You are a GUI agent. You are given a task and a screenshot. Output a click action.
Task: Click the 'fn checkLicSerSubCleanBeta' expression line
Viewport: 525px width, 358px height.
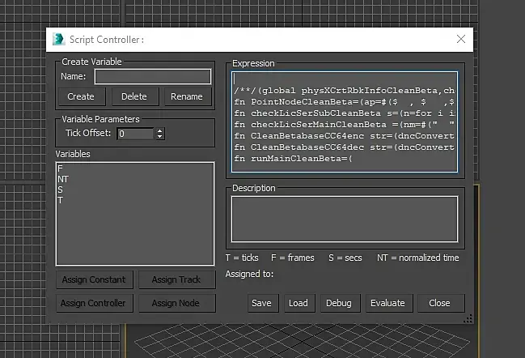[x=344, y=113]
